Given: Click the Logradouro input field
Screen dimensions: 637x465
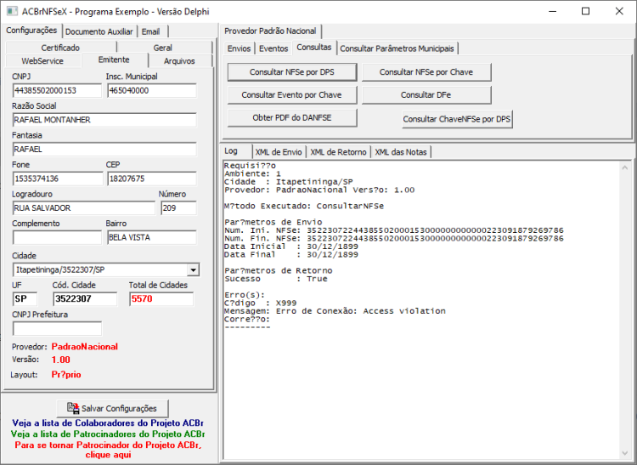Looking at the screenshot, I should point(84,207).
